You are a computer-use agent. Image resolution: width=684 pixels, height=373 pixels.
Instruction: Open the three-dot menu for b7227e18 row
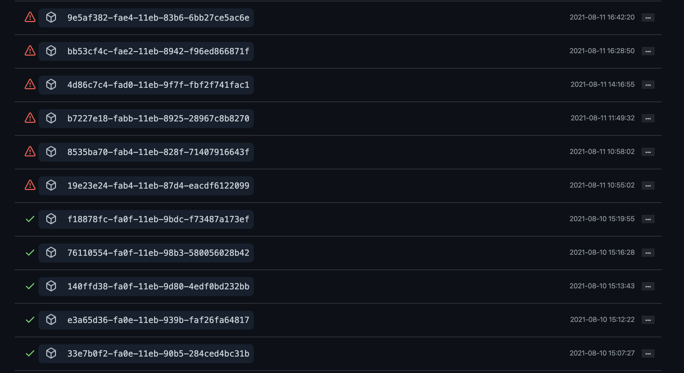coord(648,118)
